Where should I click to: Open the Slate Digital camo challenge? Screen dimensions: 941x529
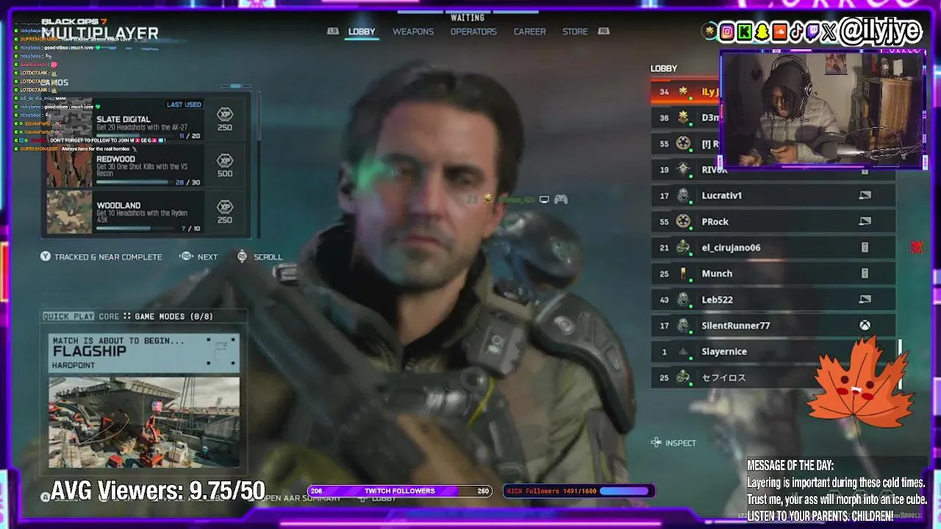146,120
